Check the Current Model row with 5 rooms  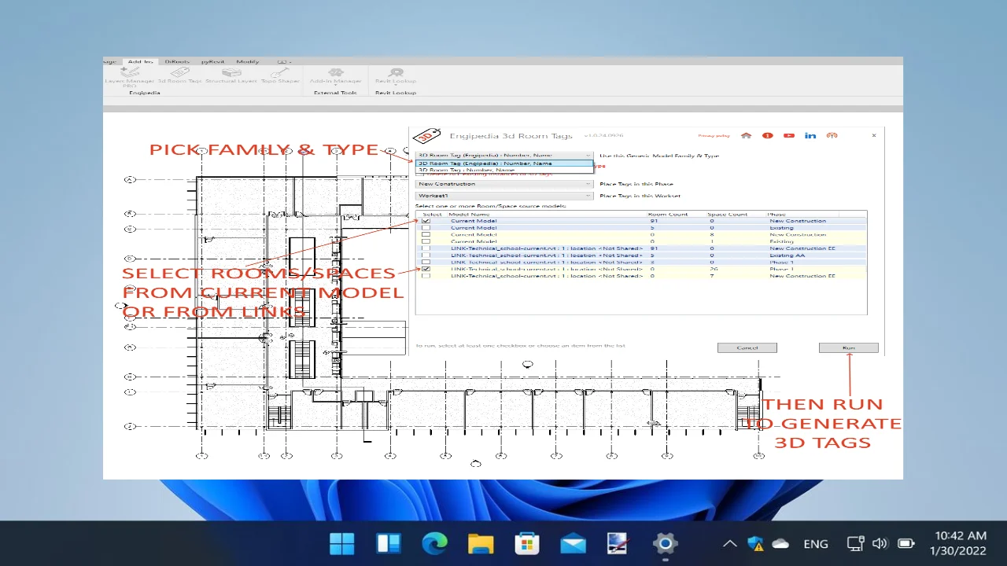click(x=426, y=228)
